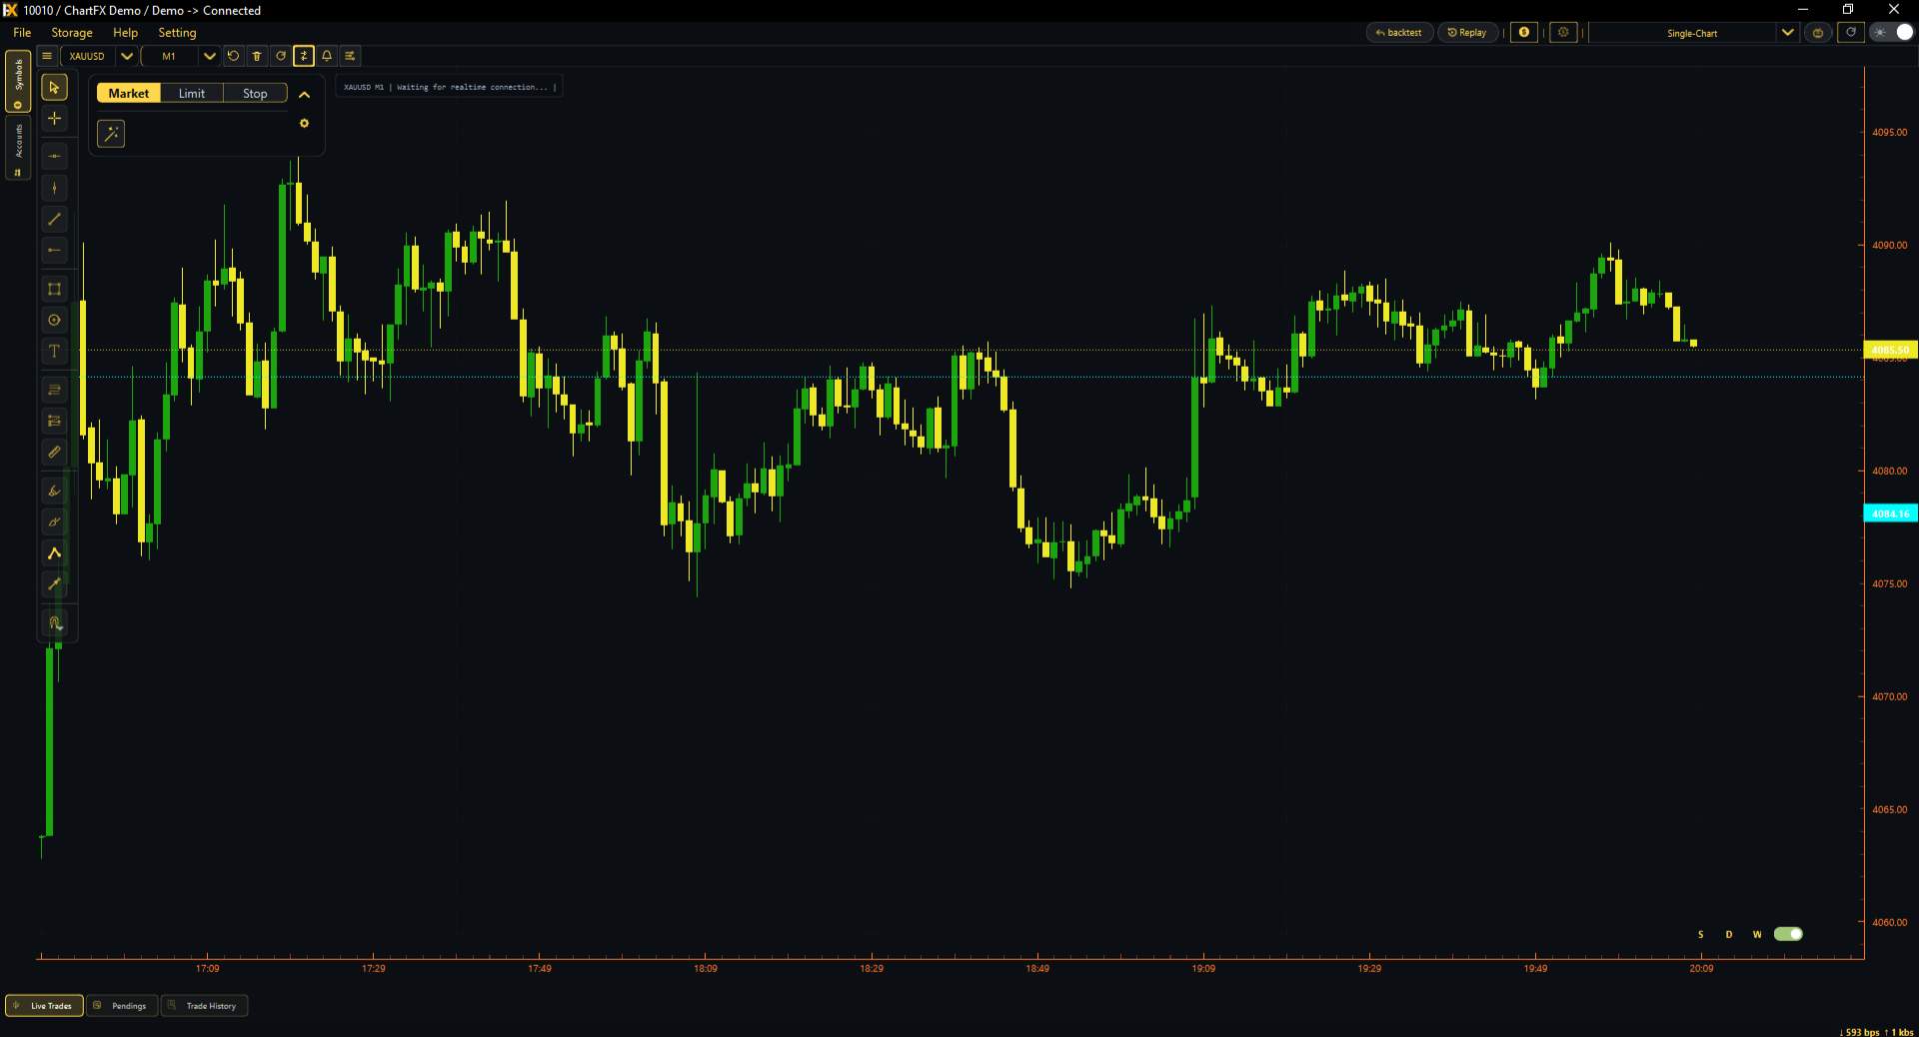Screen dimensions: 1919x1037
Task: Expand the Single-Chart layout dropdown
Action: 1787,33
